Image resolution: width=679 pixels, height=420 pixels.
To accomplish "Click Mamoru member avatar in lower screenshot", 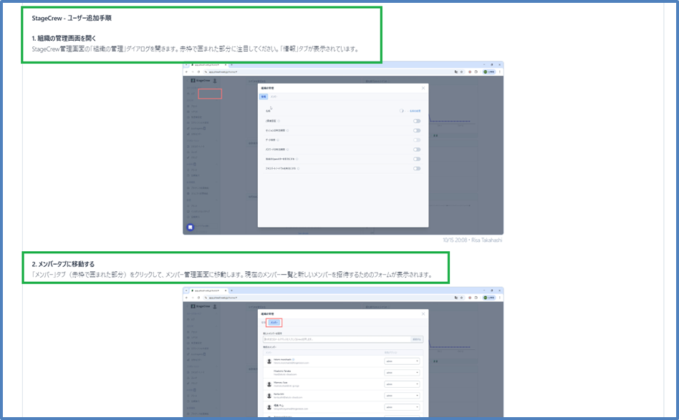I will pos(269,384).
